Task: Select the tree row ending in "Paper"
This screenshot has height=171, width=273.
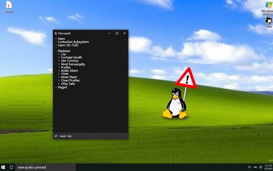Action: [69, 77]
